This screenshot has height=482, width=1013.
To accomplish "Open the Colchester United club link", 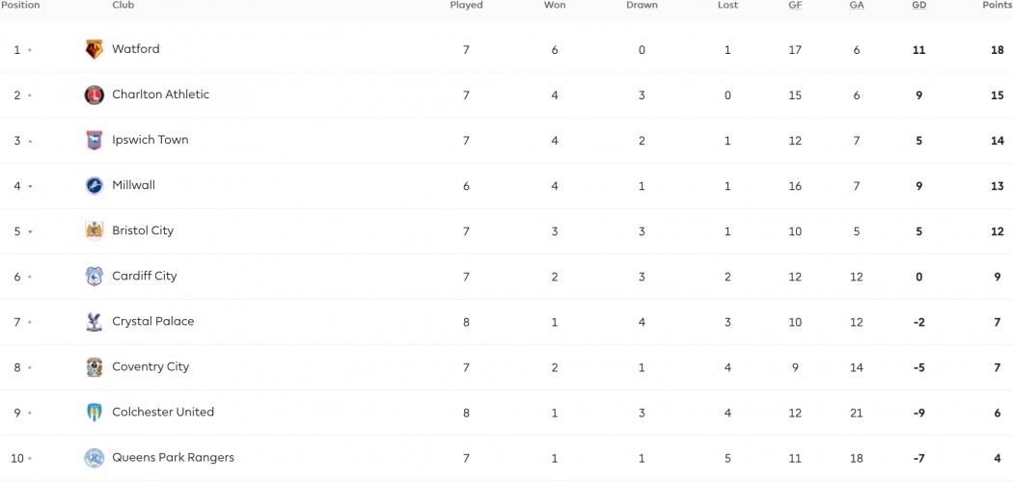I will (163, 412).
